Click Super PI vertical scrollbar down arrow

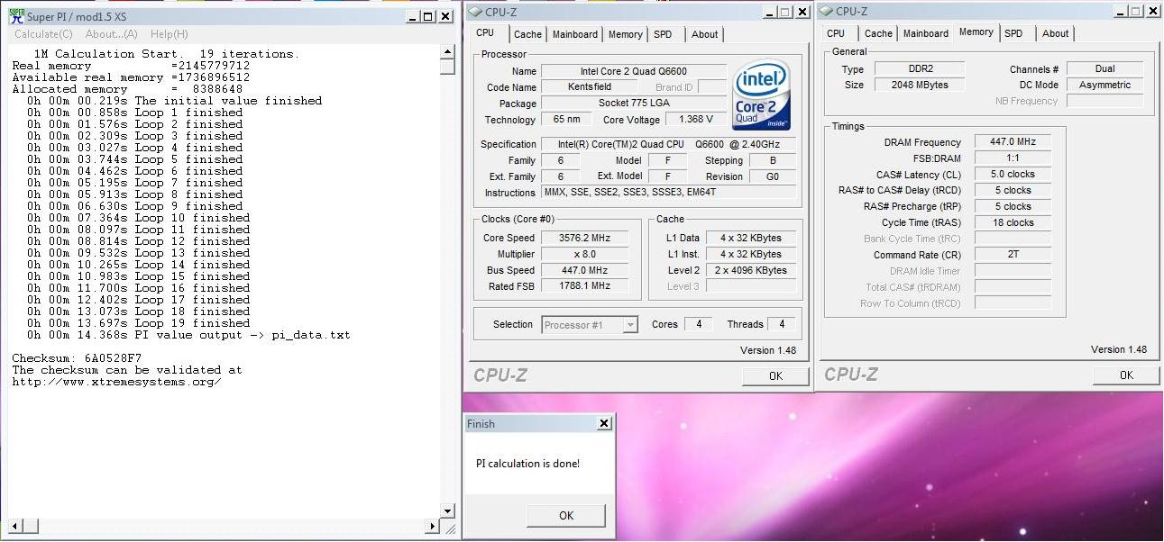(447, 511)
